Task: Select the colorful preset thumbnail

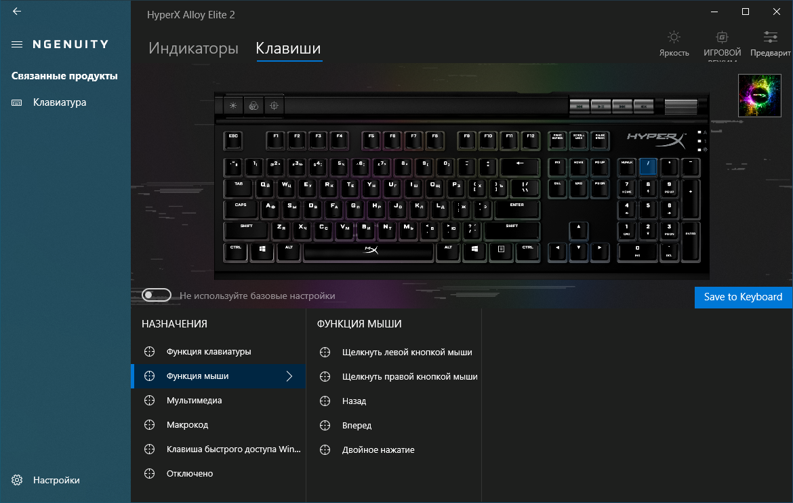Action: point(759,96)
